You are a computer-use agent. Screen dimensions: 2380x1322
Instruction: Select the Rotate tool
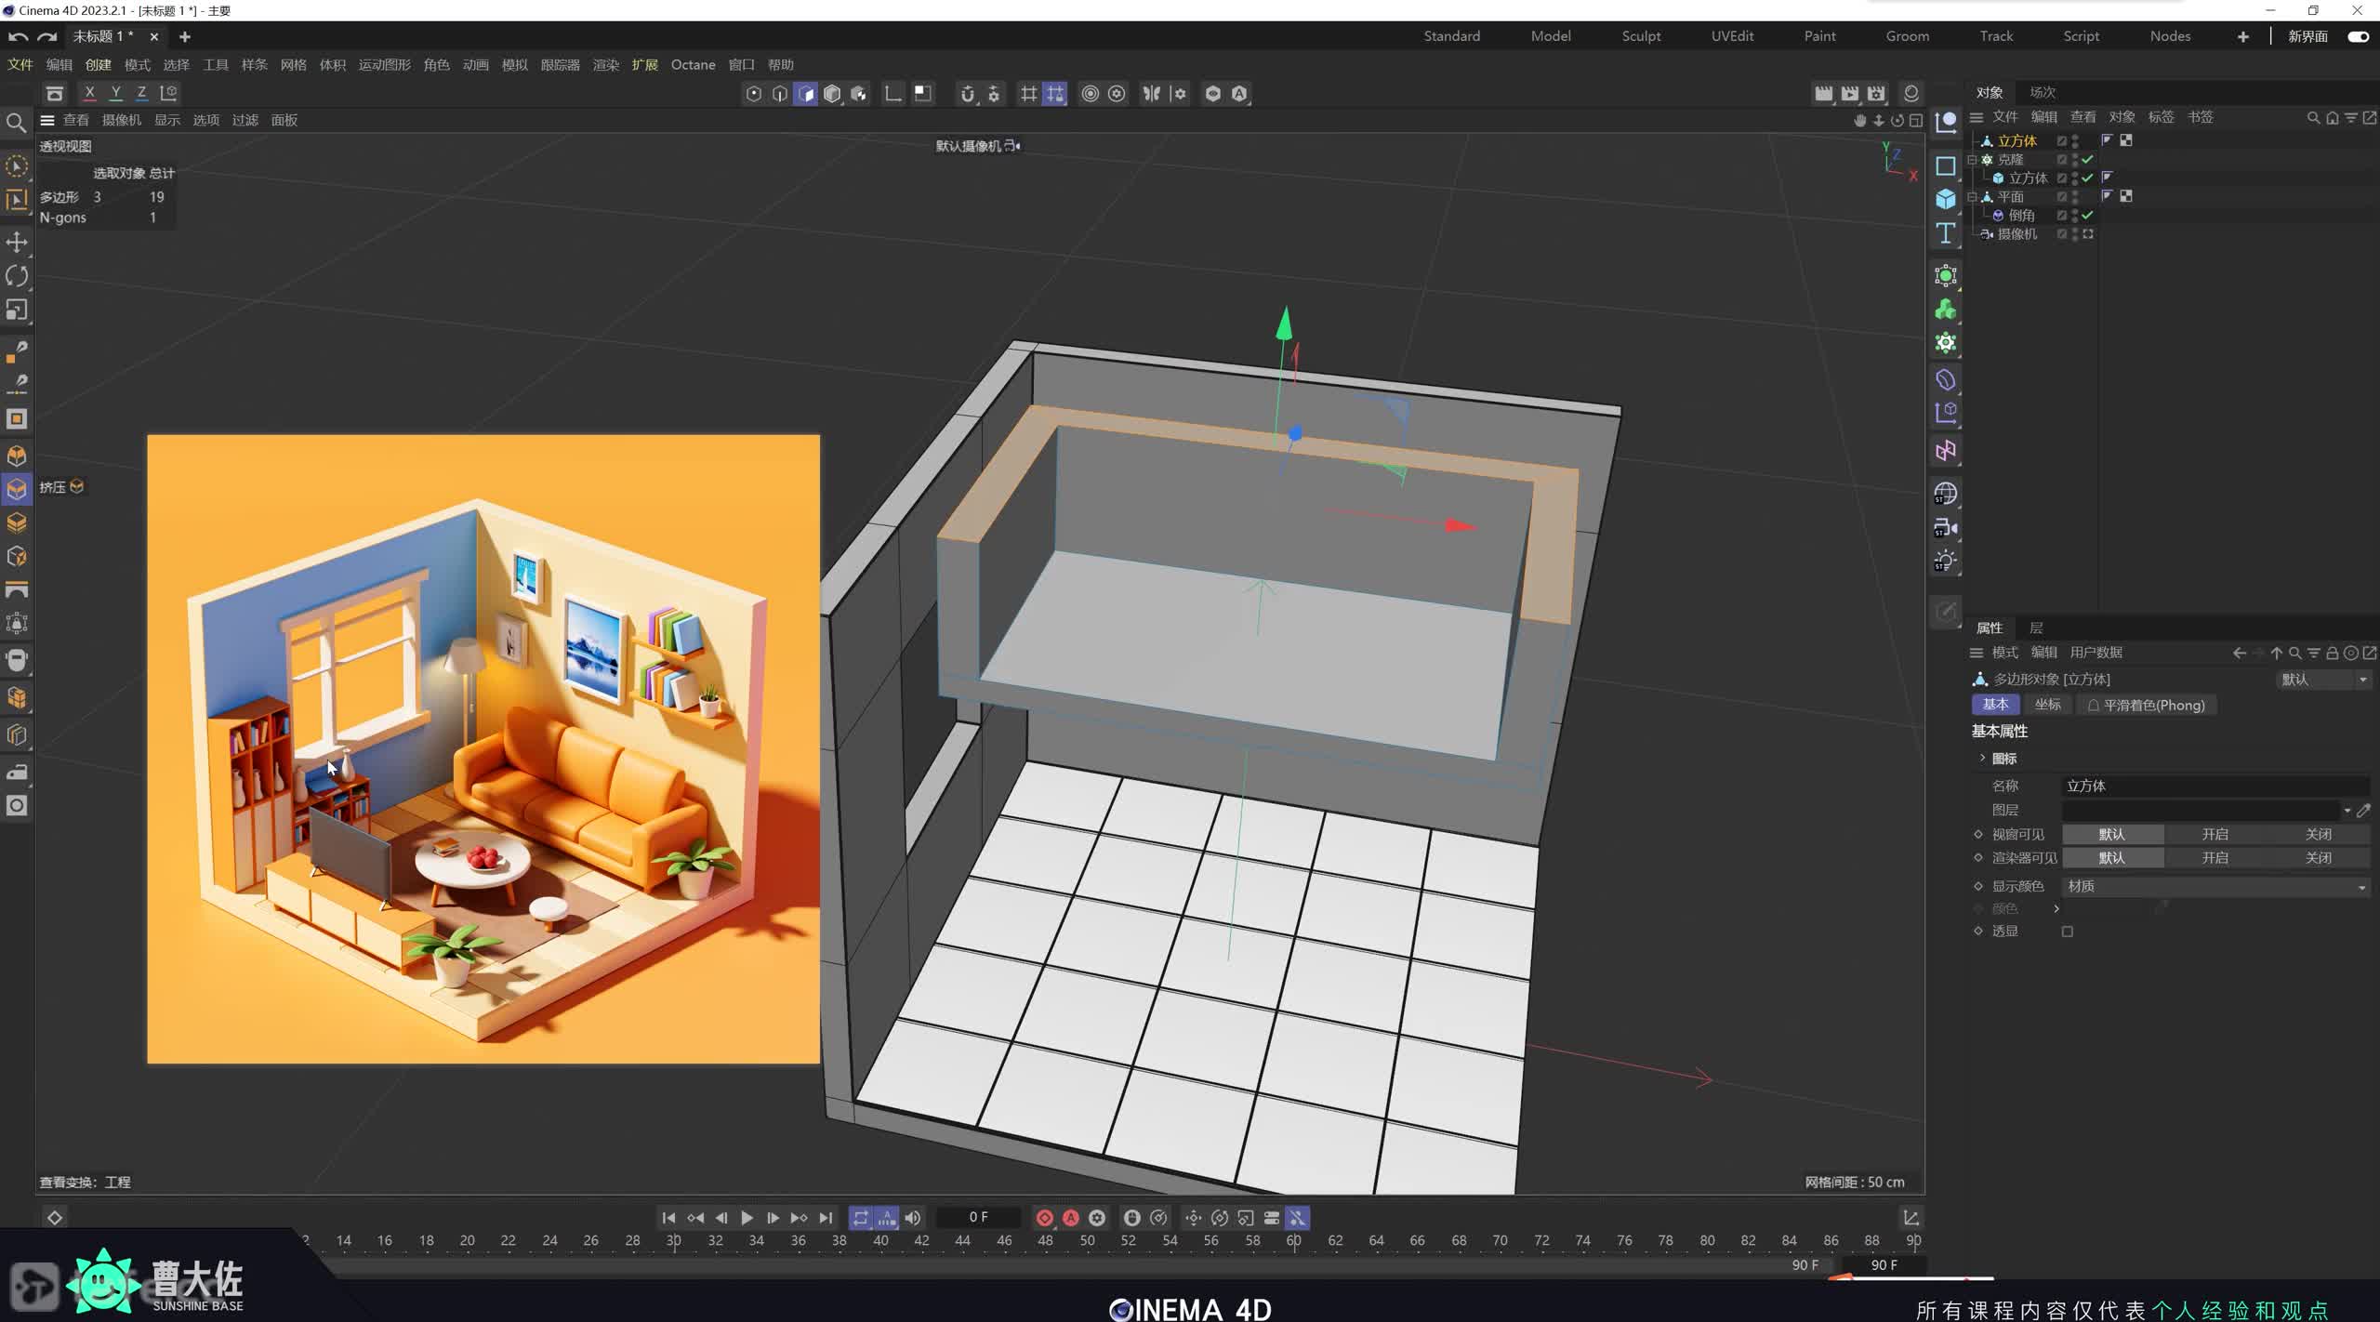click(x=17, y=276)
